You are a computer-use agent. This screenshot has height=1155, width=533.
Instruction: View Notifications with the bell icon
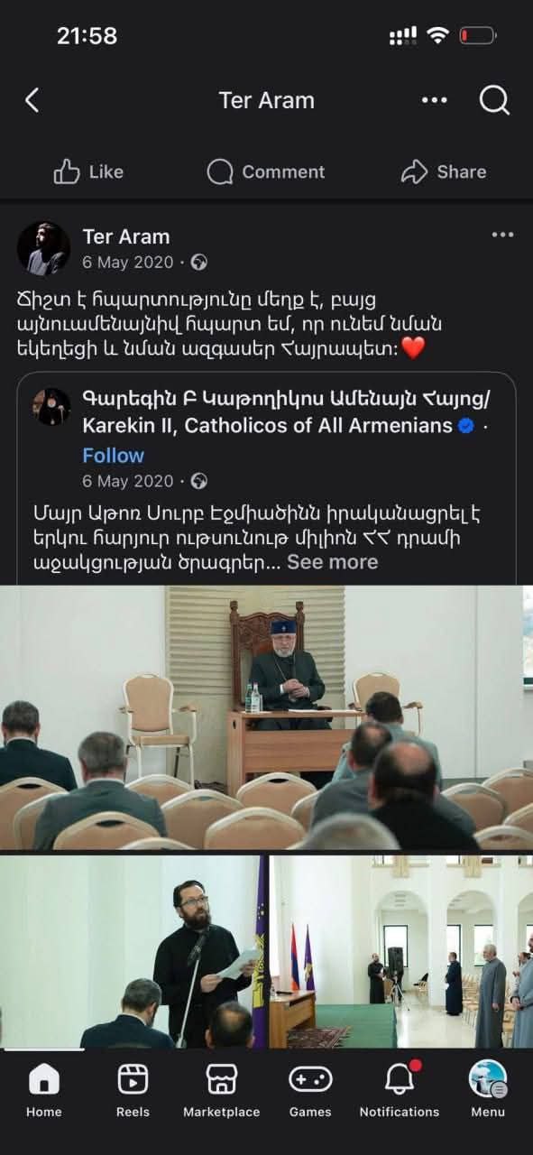coord(400,1090)
